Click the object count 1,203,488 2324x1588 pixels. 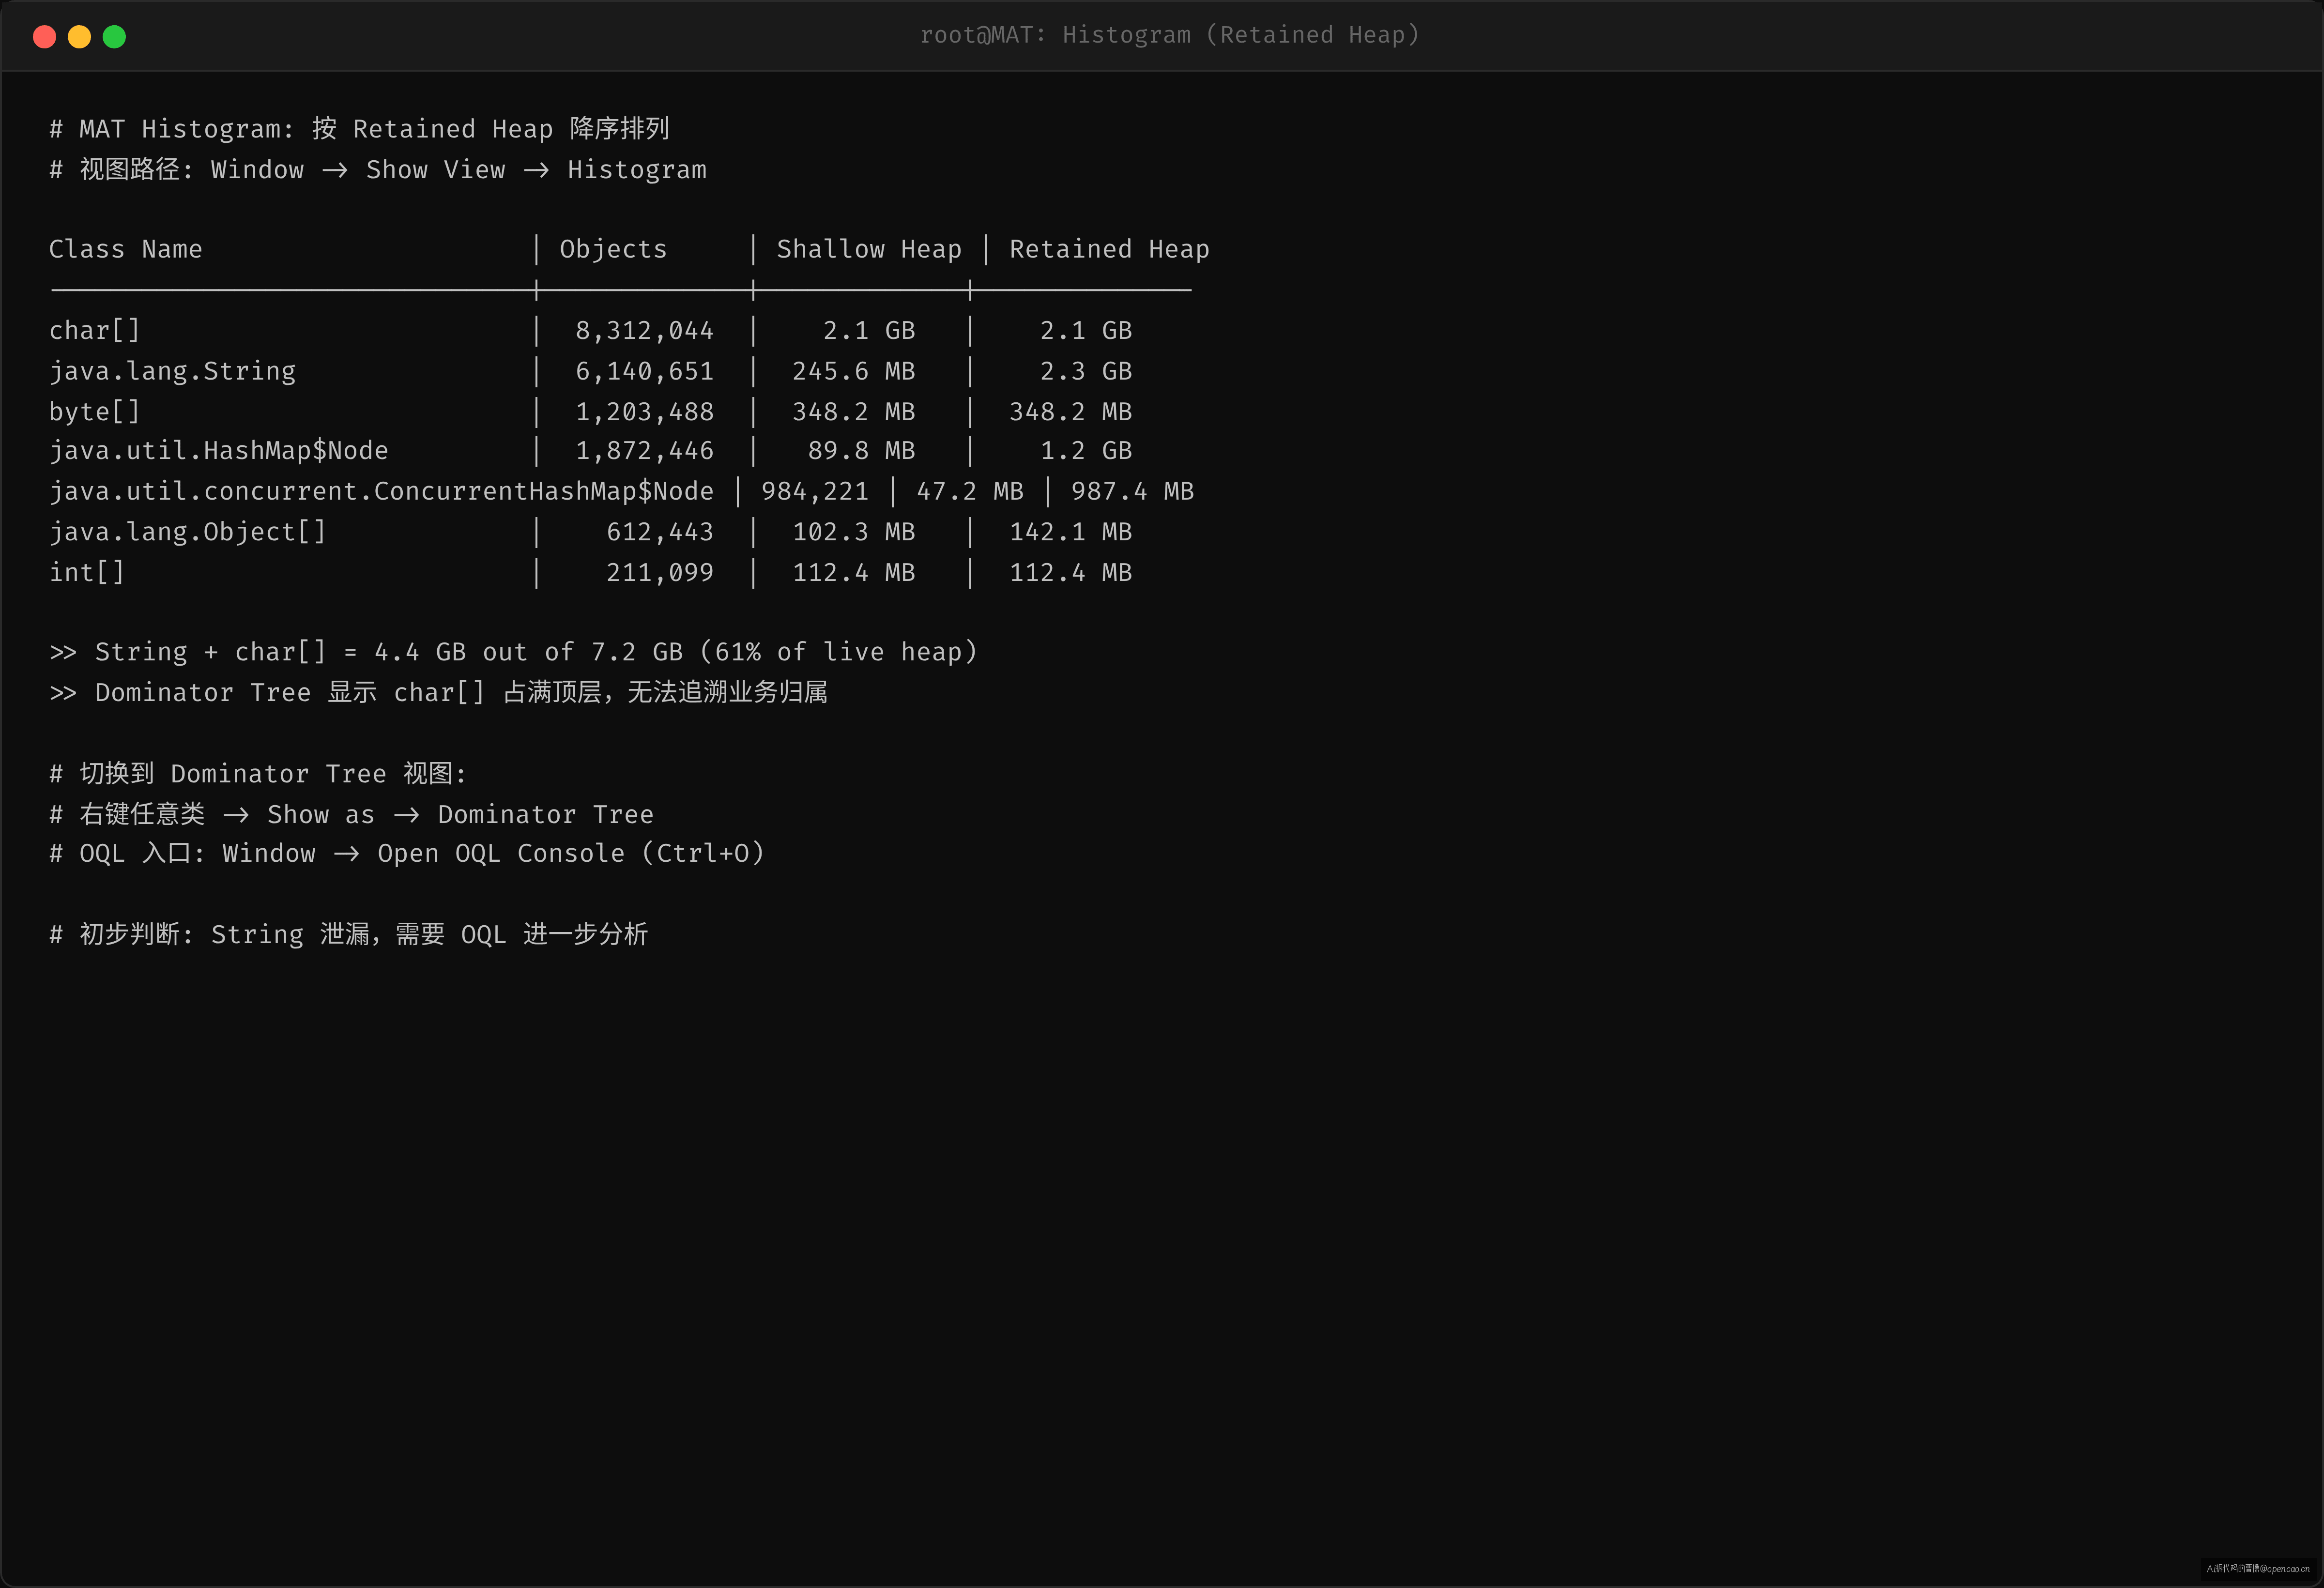(644, 411)
